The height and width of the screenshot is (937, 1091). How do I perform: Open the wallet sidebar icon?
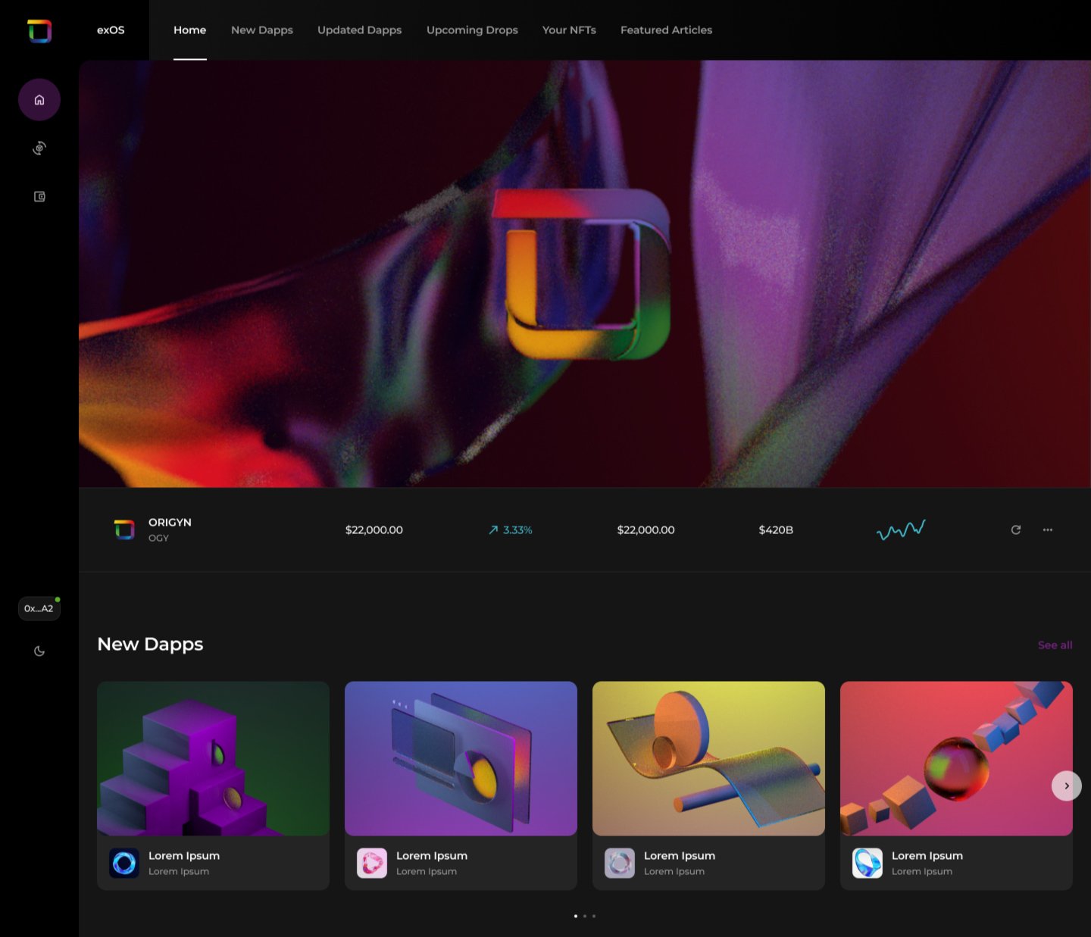coord(39,197)
